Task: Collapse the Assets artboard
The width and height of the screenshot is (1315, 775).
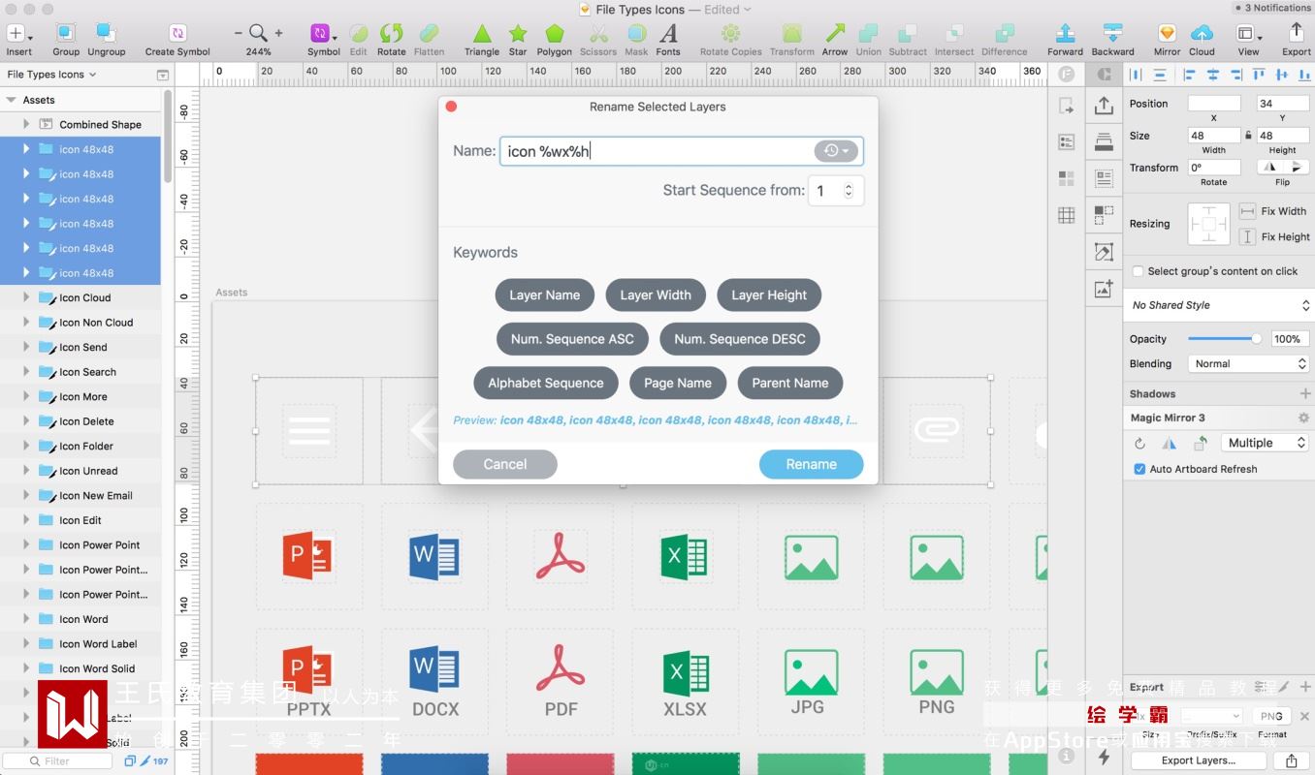Action: coord(11,100)
